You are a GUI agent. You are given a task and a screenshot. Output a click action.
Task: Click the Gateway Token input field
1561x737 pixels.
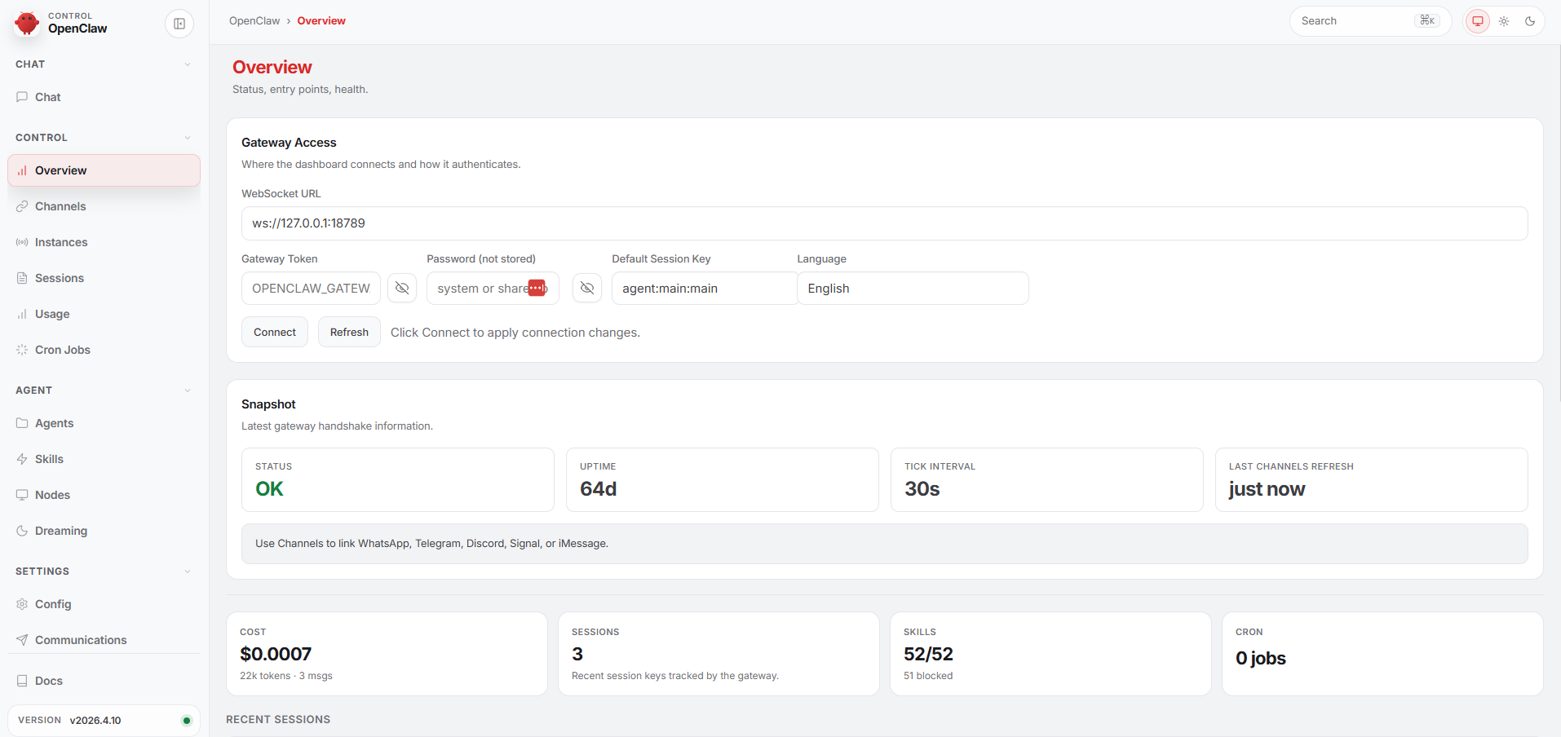point(311,288)
